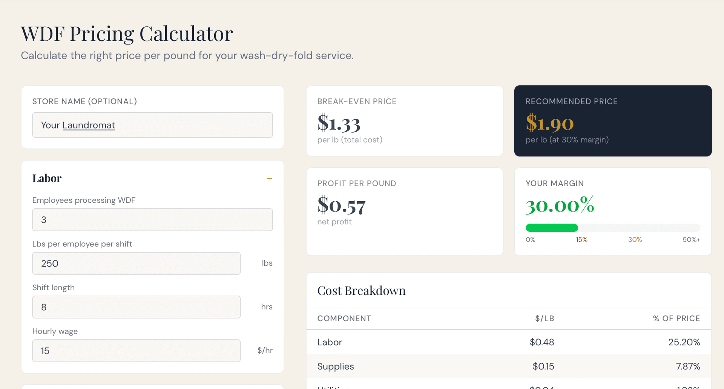
Task: Select the Labor row in Cost Breakdown
Action: click(508, 342)
